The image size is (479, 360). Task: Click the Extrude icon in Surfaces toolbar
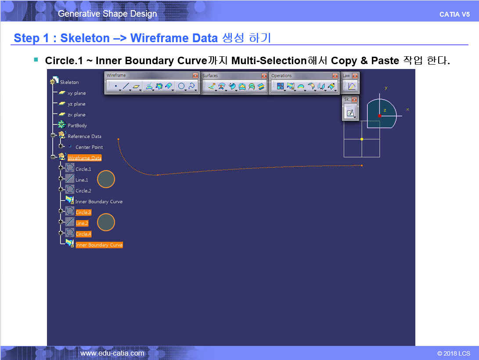212,87
